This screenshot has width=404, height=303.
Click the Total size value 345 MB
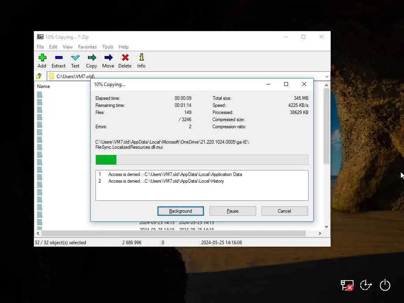coord(301,98)
